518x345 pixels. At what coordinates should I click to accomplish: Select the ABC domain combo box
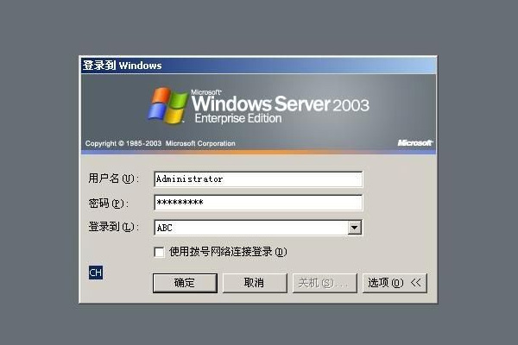click(x=258, y=228)
